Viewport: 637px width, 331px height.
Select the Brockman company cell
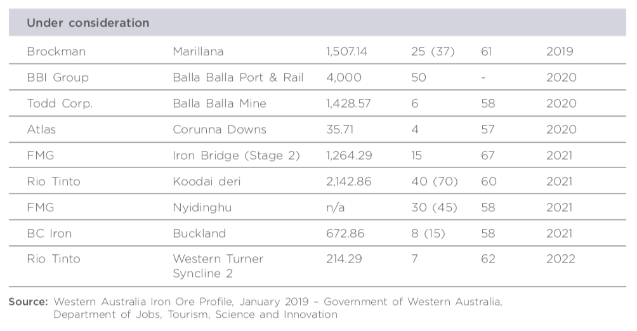(56, 51)
